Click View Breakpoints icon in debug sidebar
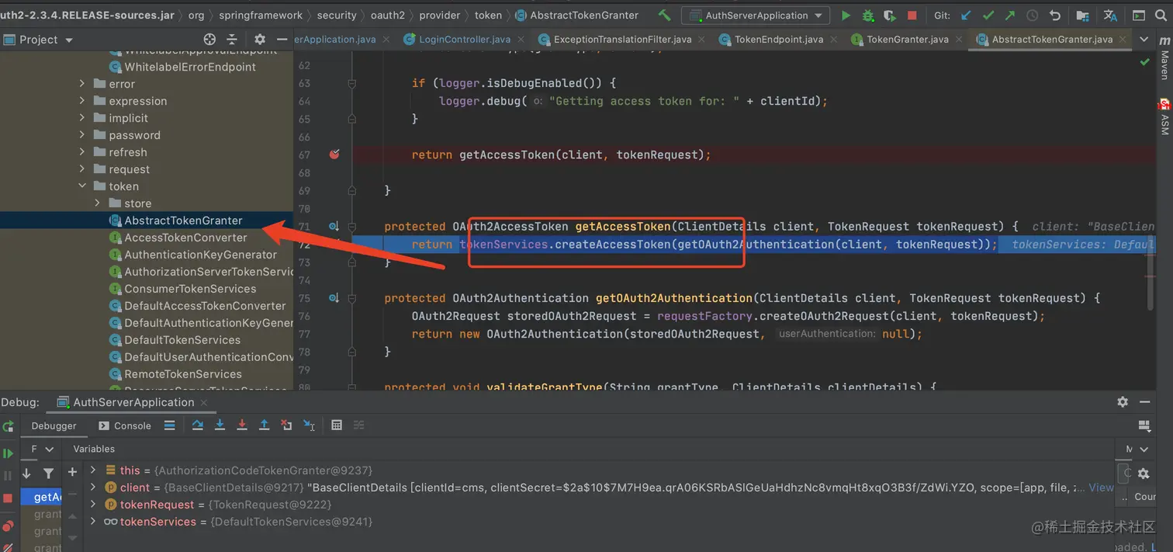This screenshot has width=1173, height=552. (x=8, y=526)
